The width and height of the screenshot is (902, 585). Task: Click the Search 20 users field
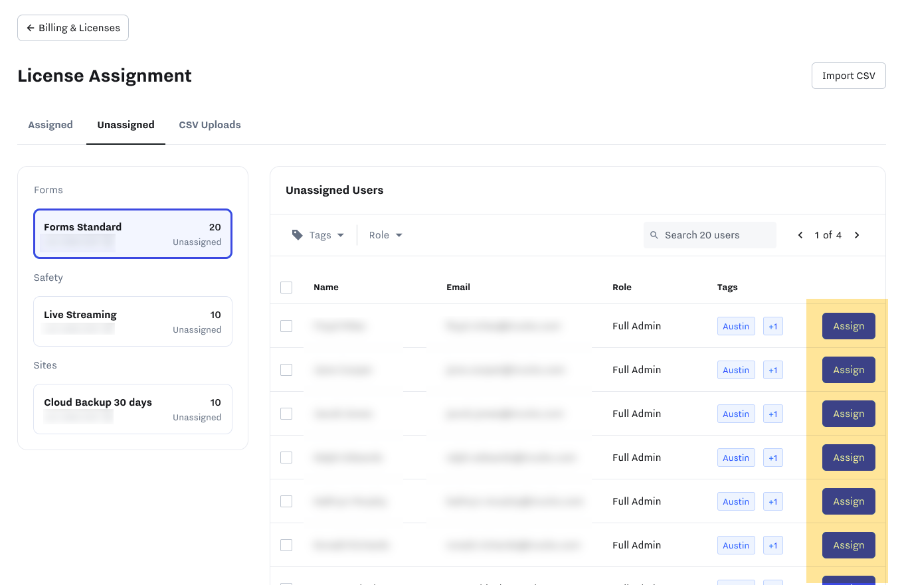(710, 235)
